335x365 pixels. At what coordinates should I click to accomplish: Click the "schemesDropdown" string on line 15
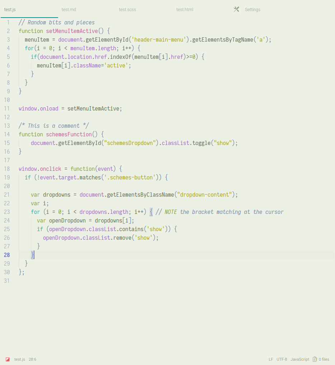tap(130, 143)
